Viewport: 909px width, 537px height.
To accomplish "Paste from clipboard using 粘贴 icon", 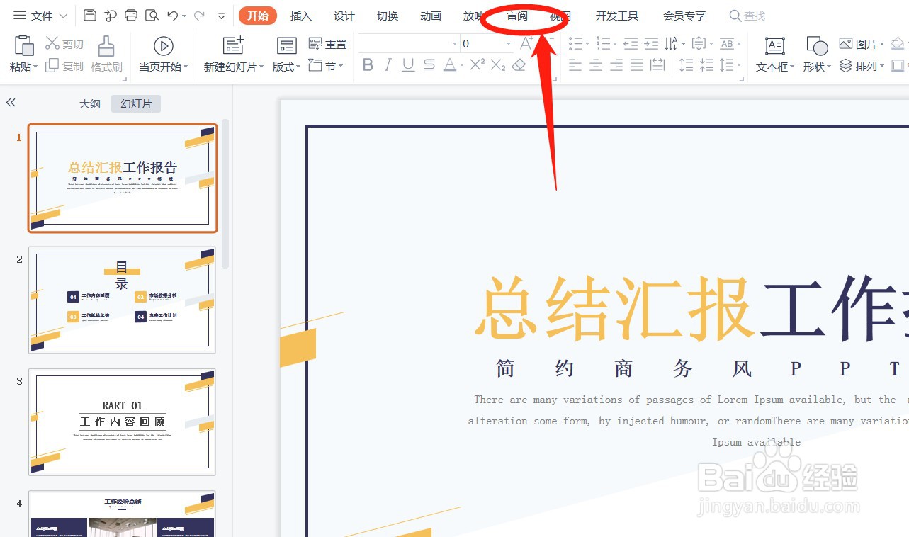I will (23, 46).
